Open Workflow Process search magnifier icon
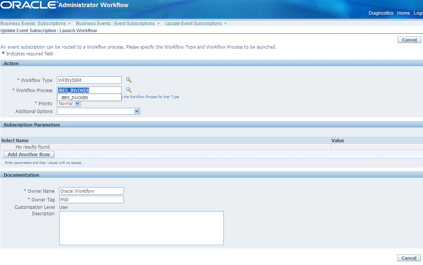Image resolution: width=423 pixels, height=265 pixels. [129, 90]
